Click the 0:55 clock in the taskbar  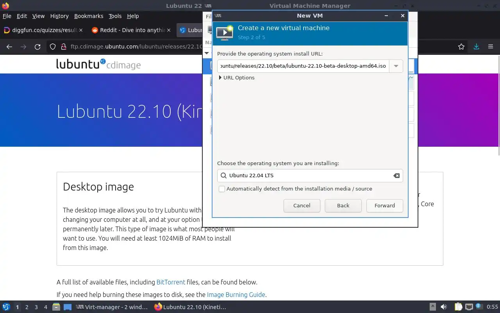click(492, 307)
